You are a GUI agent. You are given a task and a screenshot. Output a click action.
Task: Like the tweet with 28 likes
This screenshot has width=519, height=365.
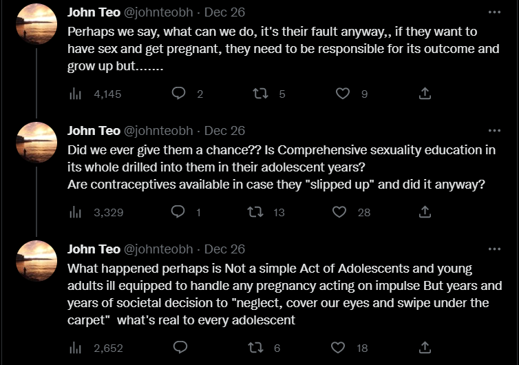pyautogui.click(x=339, y=212)
